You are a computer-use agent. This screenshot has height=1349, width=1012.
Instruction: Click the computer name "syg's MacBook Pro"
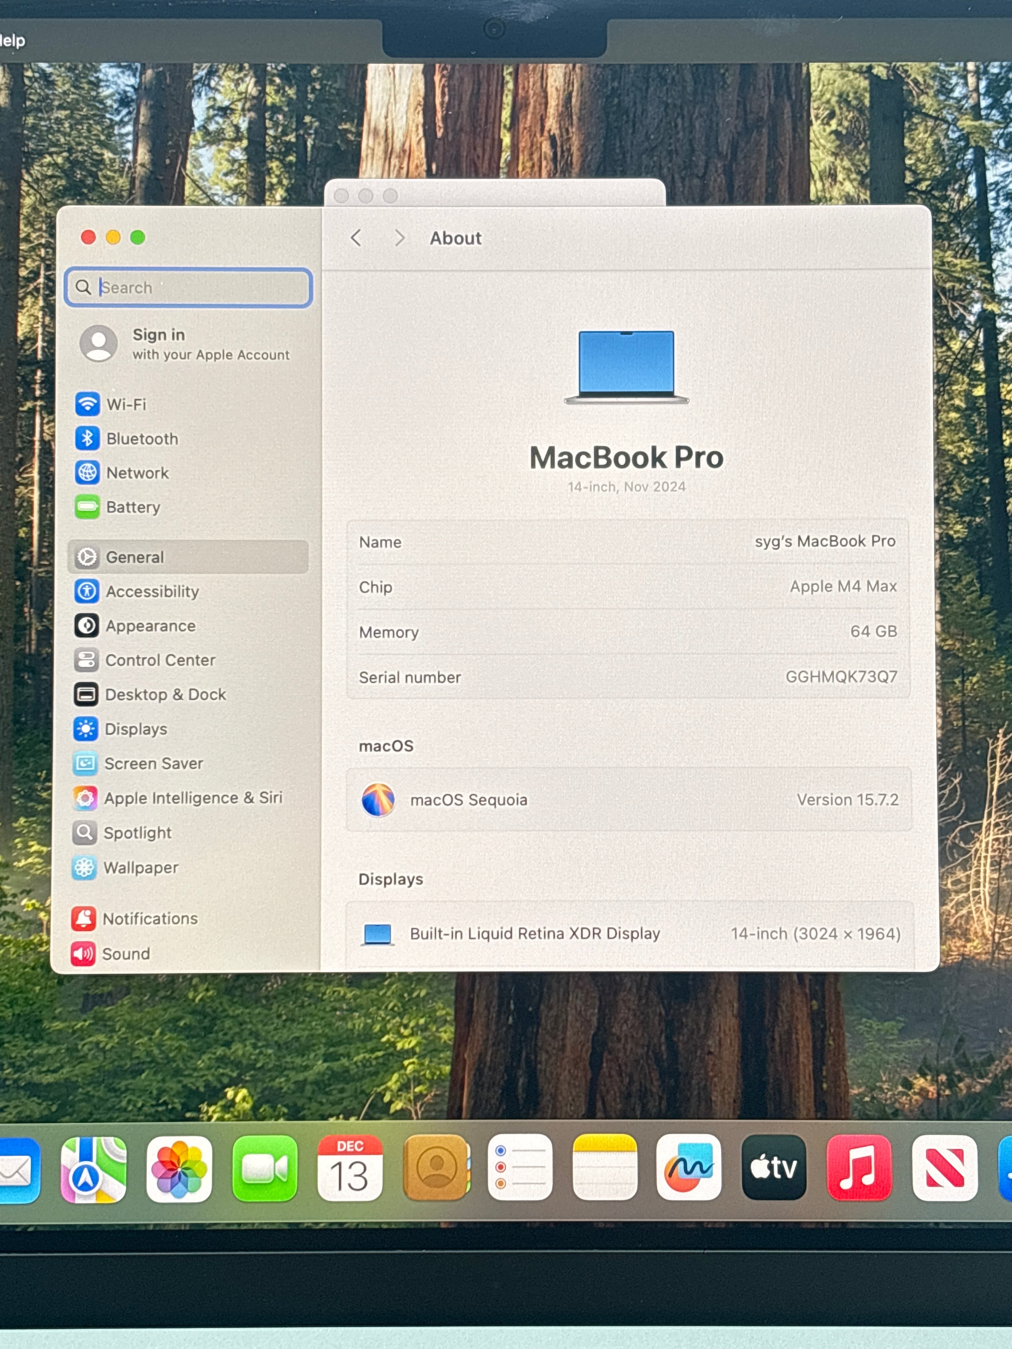[825, 541]
